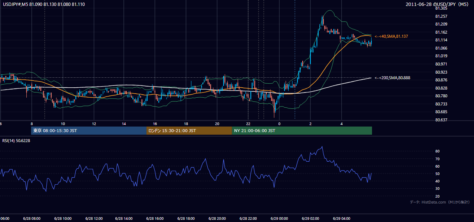Click price axis label 81.019

[x=441, y=56]
